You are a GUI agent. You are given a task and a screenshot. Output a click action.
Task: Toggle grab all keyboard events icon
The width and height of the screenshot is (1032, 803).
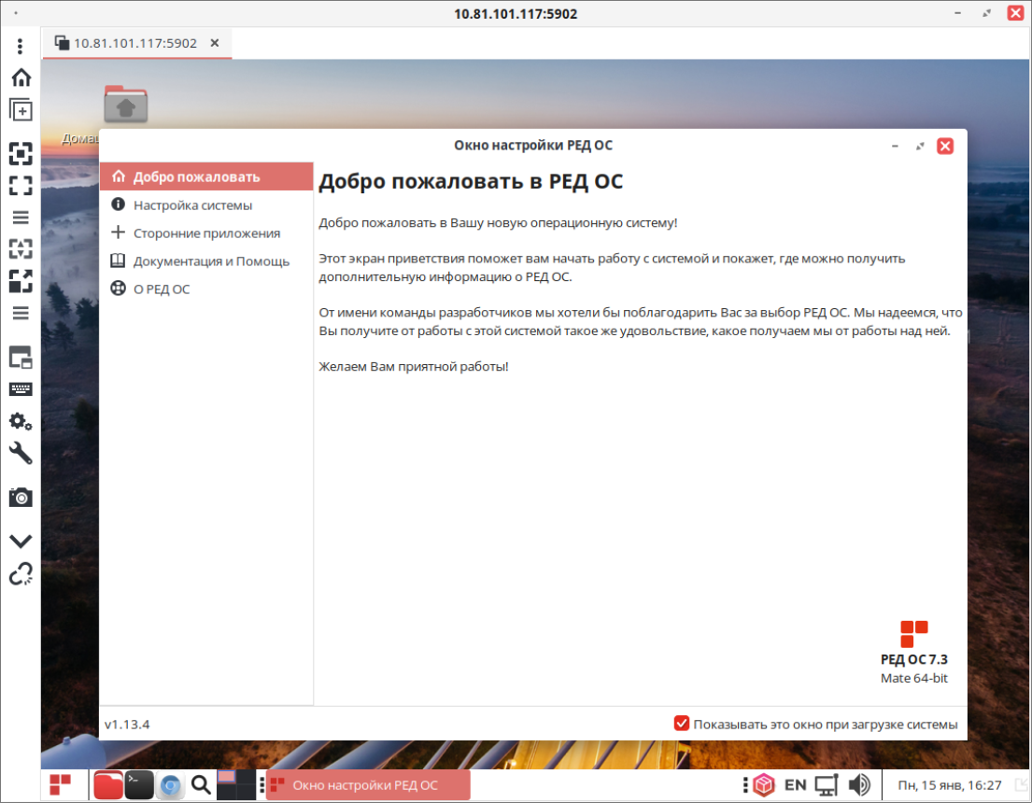pyautogui.click(x=21, y=389)
